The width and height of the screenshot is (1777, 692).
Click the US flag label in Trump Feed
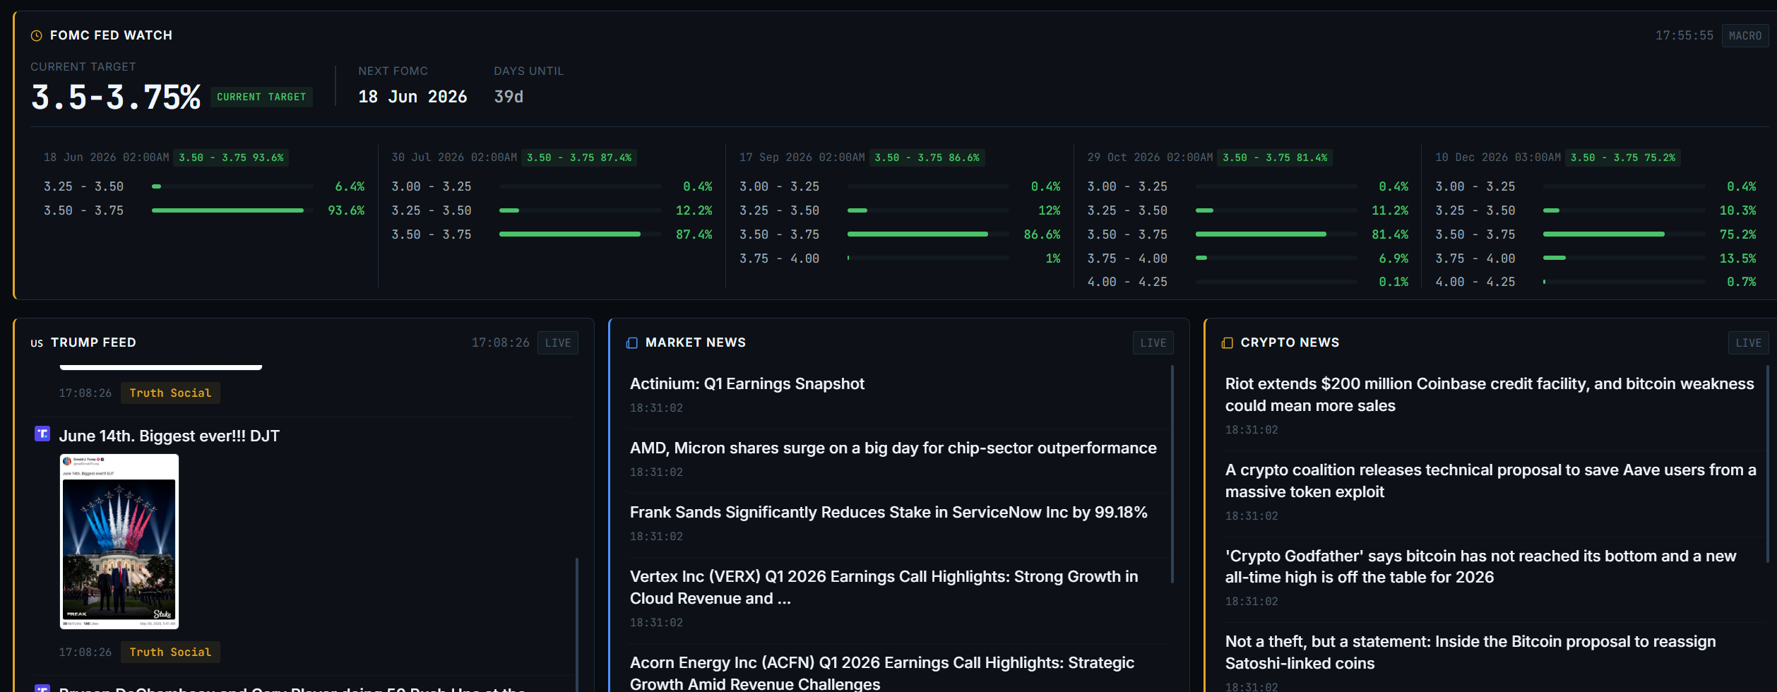[37, 343]
